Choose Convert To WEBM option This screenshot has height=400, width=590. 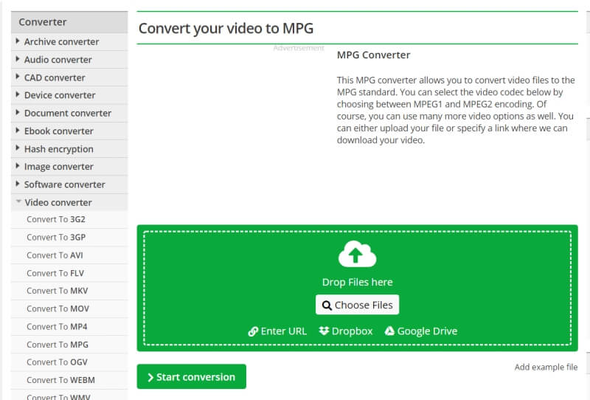pyautogui.click(x=60, y=380)
